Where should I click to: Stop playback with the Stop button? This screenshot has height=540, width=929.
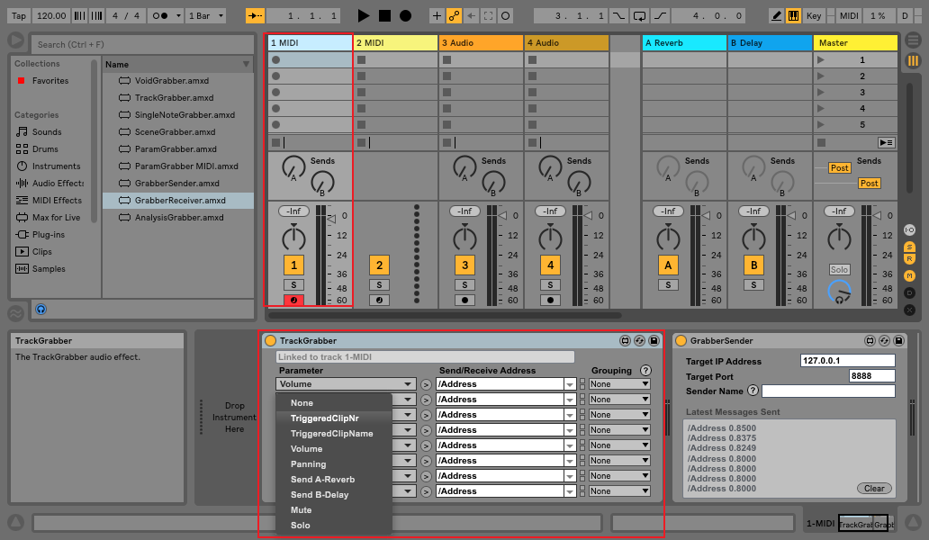384,16
